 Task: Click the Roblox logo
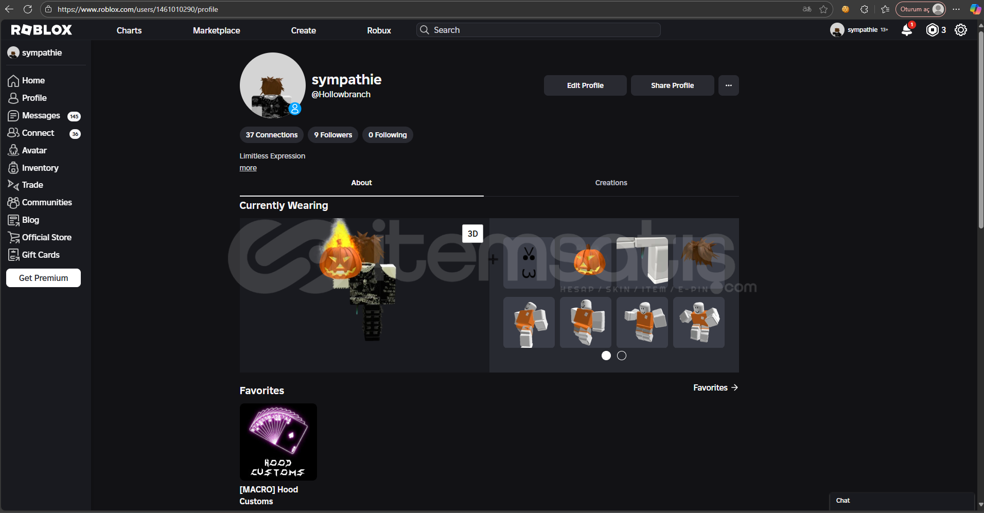pos(42,30)
